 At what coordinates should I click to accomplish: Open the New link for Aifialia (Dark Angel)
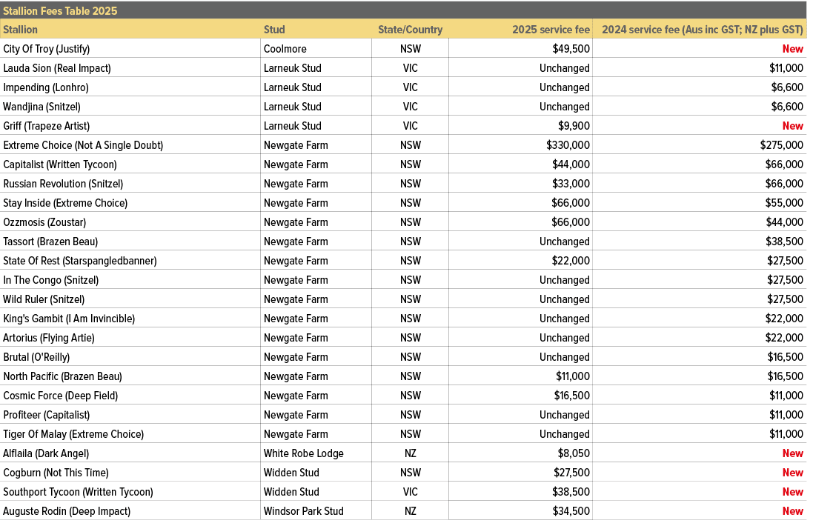click(x=792, y=453)
